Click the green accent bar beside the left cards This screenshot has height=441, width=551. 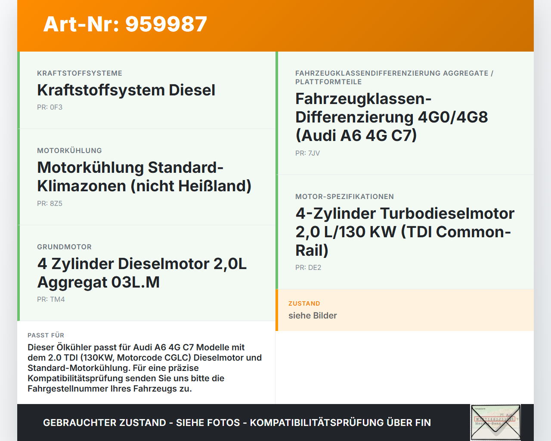point(18,185)
